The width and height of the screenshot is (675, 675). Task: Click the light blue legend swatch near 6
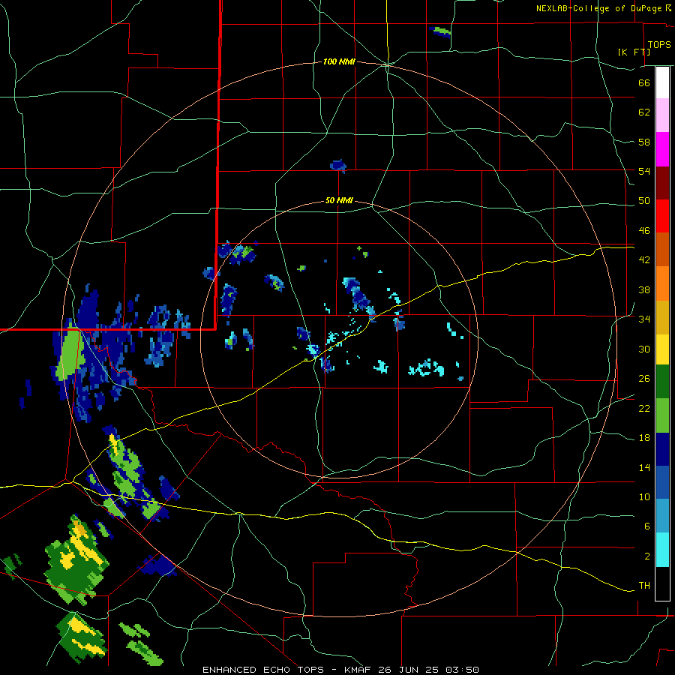pos(662,516)
